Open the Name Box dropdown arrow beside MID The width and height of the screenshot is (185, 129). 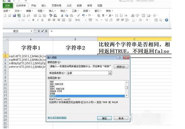(31, 31)
